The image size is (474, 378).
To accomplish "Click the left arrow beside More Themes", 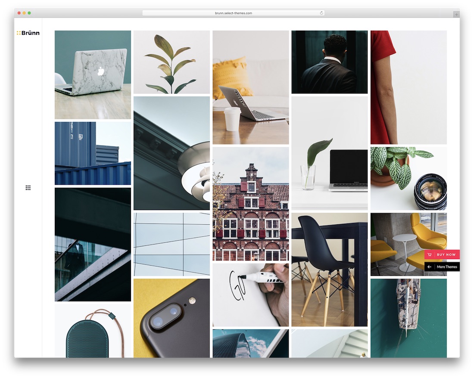I will click(x=430, y=267).
